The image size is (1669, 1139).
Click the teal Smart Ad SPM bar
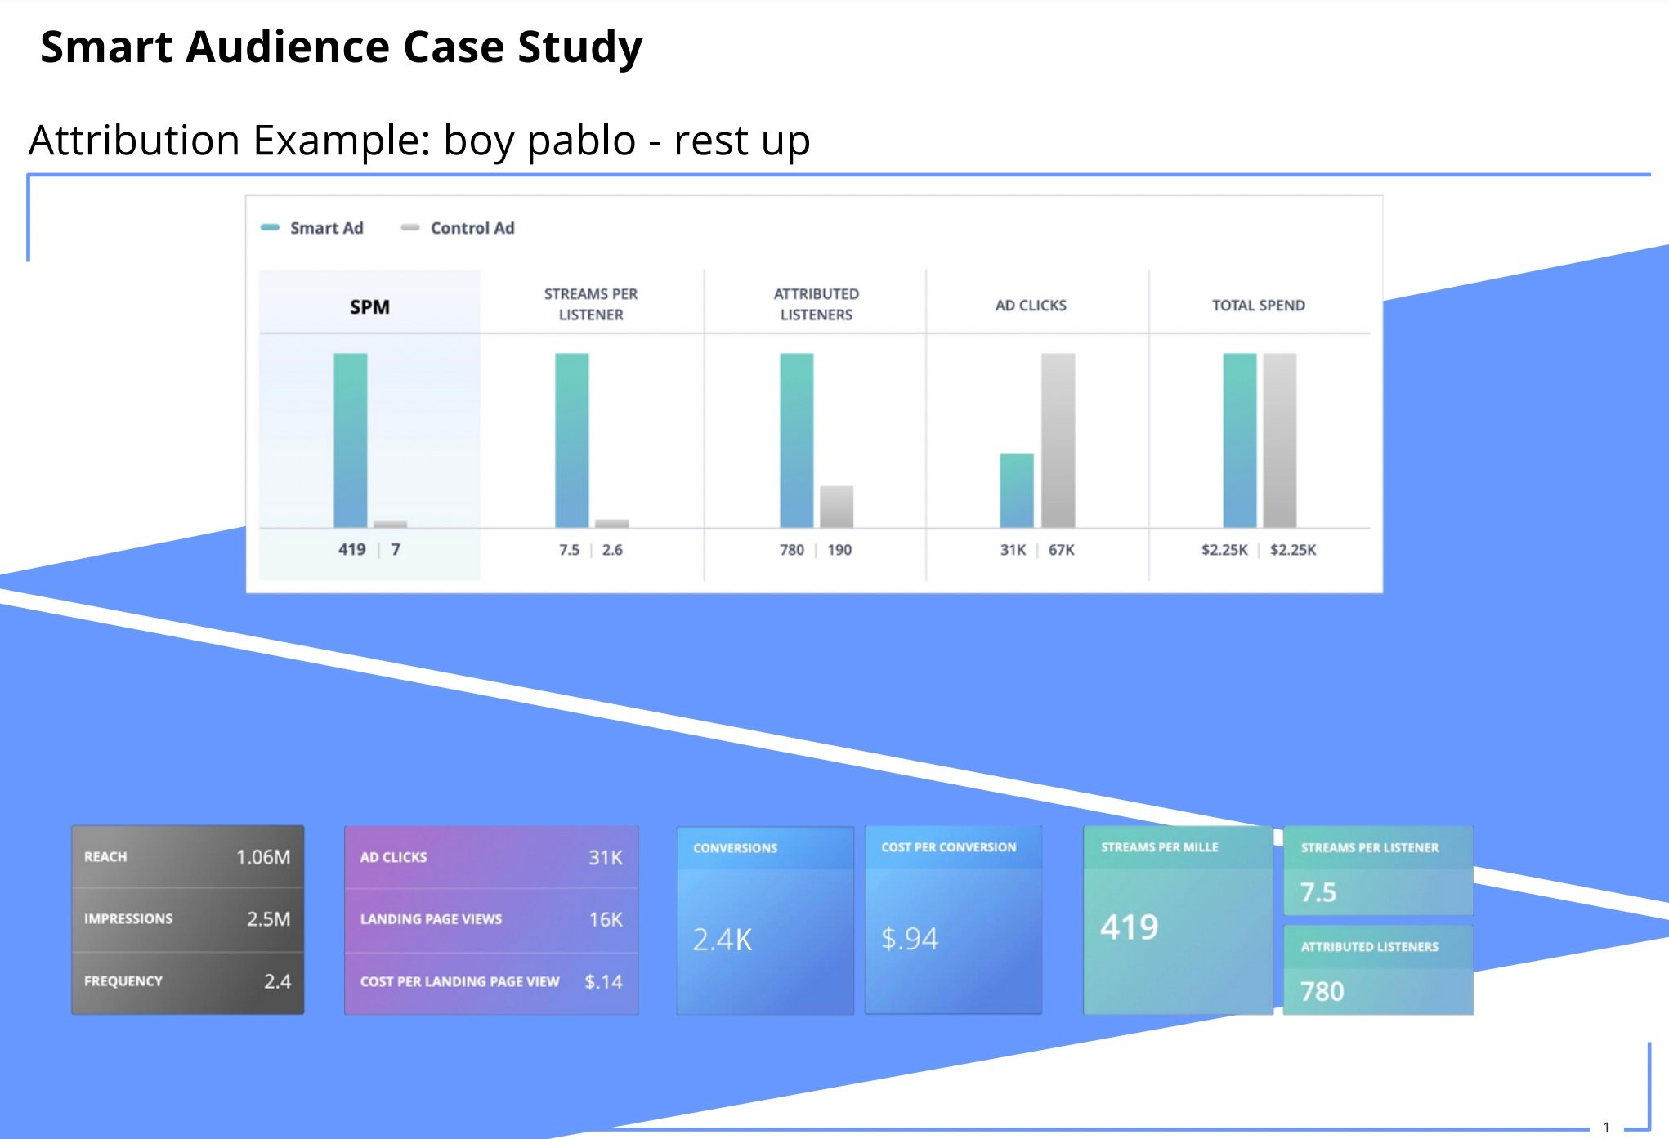tap(351, 440)
